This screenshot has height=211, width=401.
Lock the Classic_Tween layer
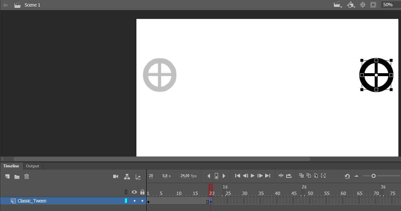[x=142, y=201]
